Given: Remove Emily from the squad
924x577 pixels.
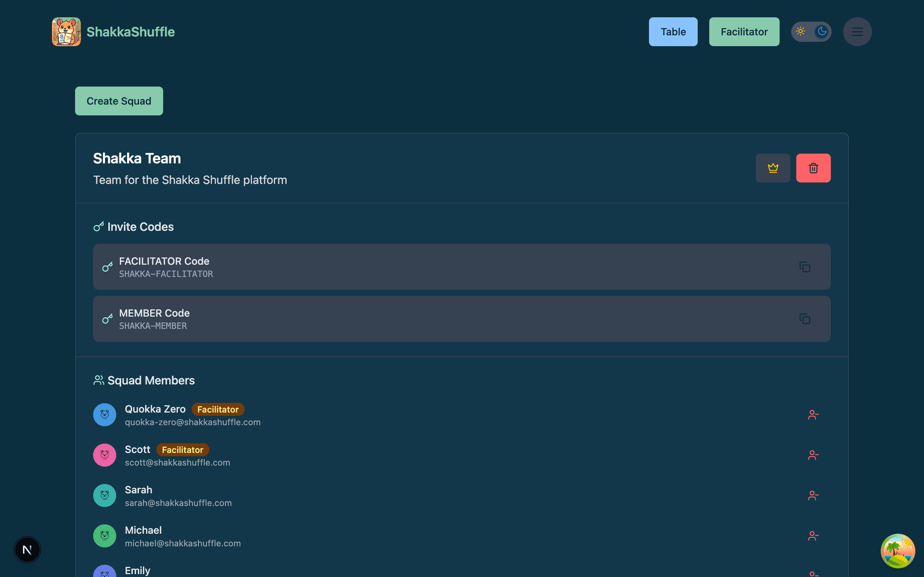Looking at the screenshot, I should click(813, 573).
